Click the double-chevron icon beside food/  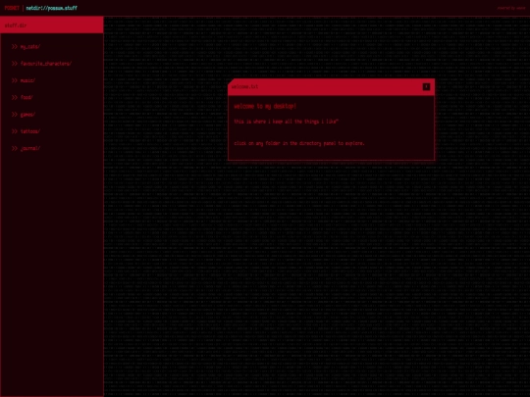(15, 97)
